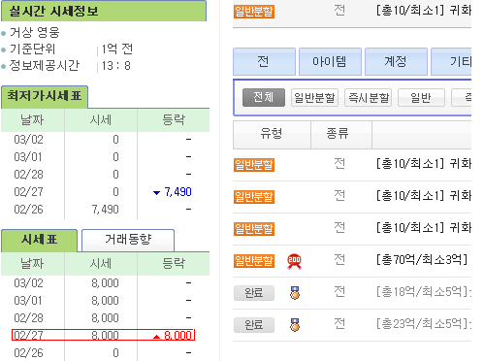
Task: Open the 계정 category tab
Action: (396, 61)
